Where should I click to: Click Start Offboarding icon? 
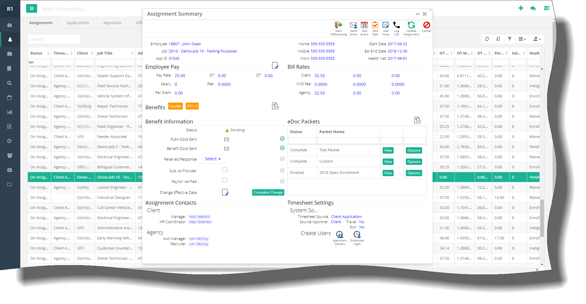pyautogui.click(x=338, y=25)
